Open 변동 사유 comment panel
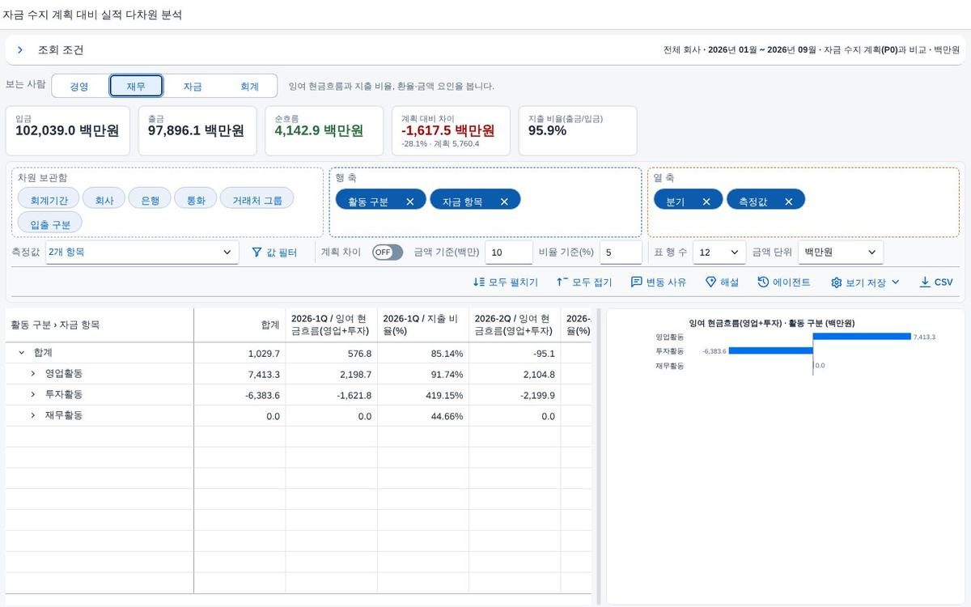 659,282
